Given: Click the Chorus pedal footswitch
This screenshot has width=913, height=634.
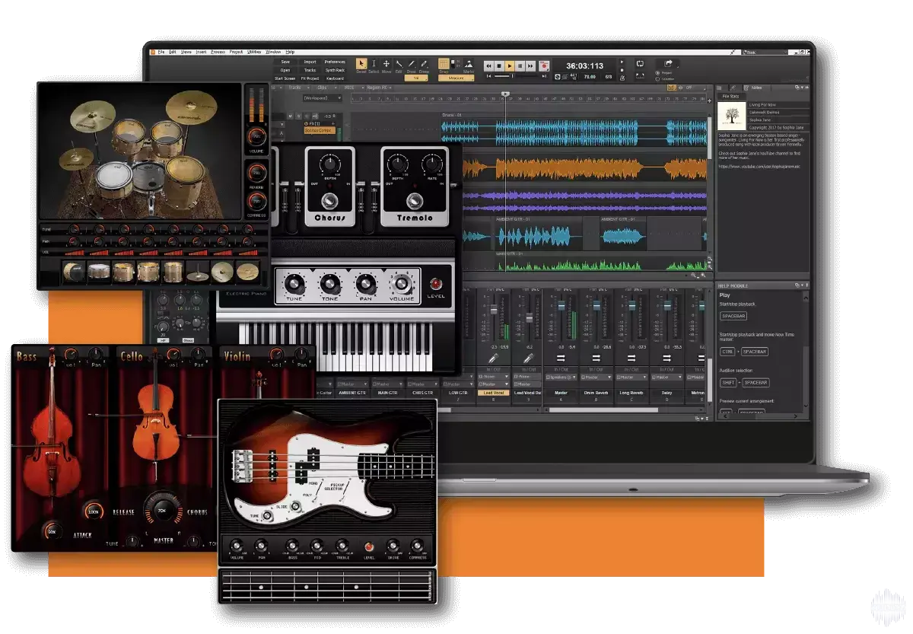Looking at the screenshot, I should (x=329, y=201).
